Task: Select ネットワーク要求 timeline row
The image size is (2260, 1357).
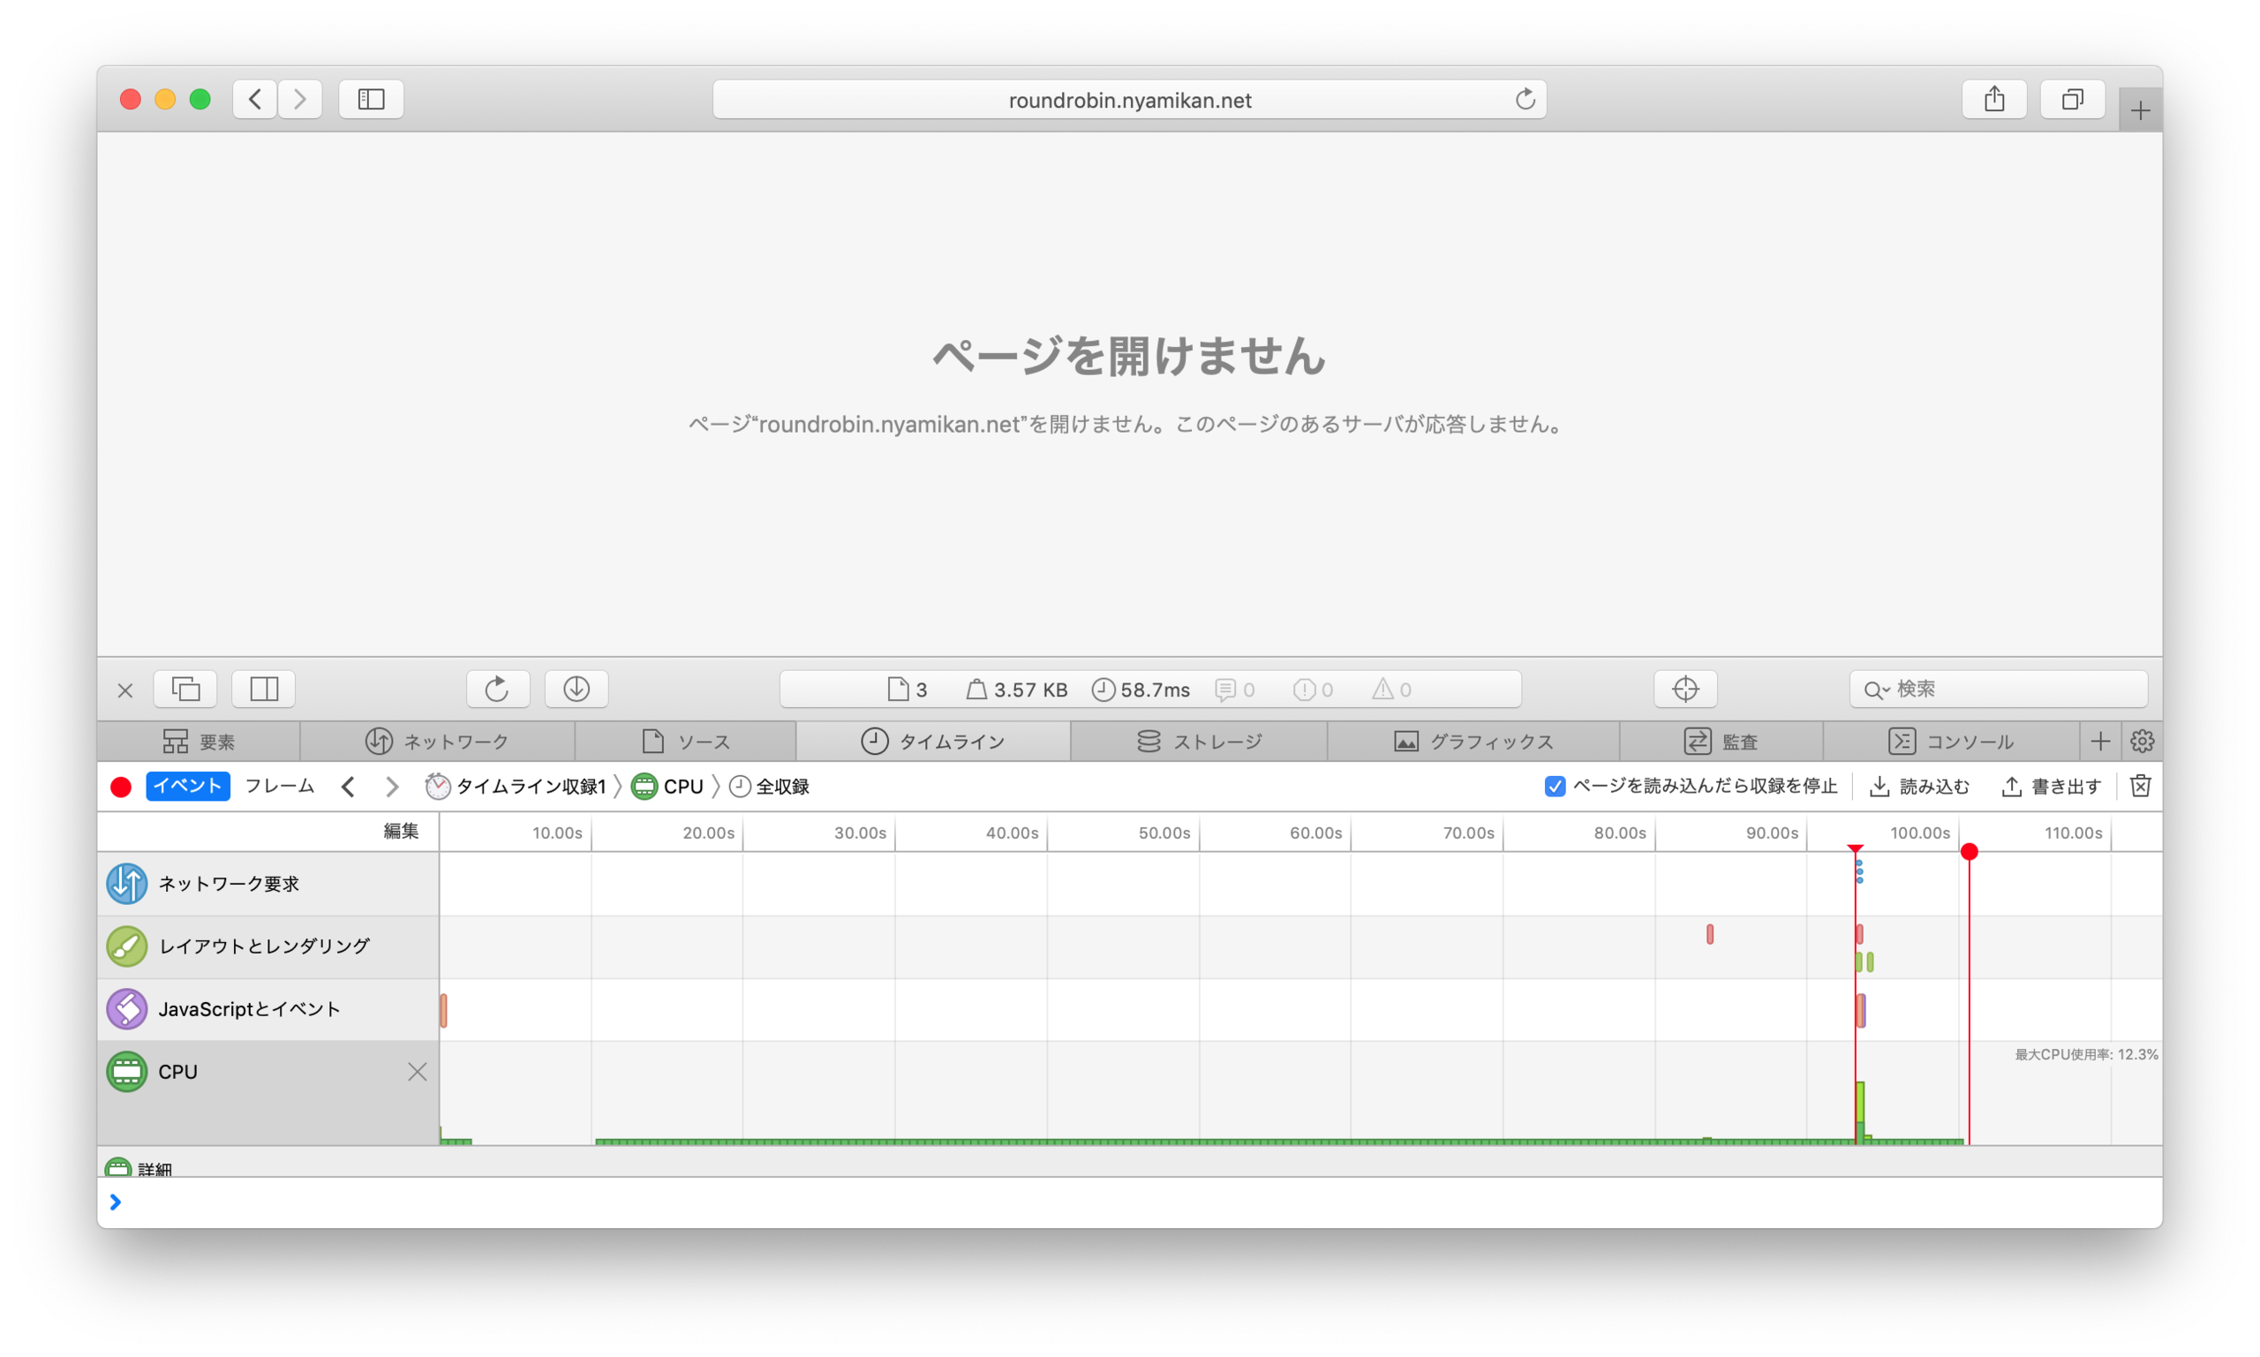Action: 267,883
